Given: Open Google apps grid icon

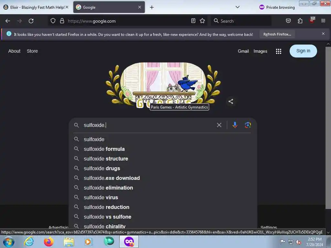Looking at the screenshot, I should point(278,51).
